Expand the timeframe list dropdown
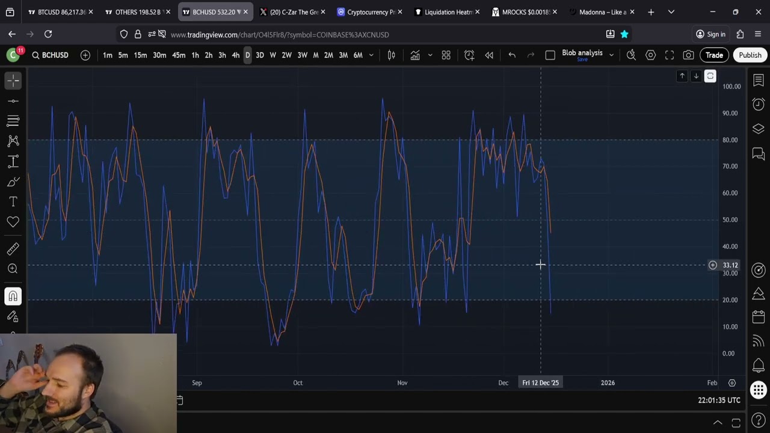The height and width of the screenshot is (433, 770). (371, 55)
